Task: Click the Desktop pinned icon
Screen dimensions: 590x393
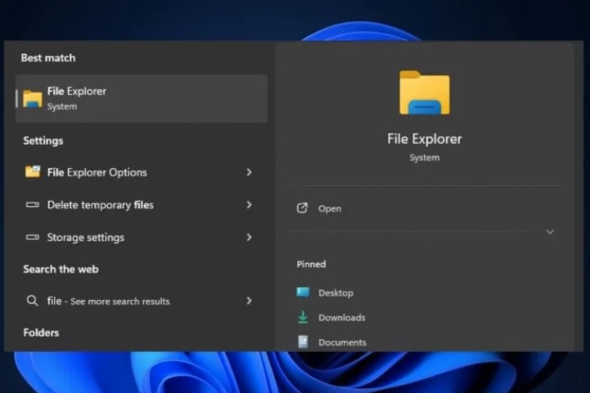Action: tap(303, 293)
